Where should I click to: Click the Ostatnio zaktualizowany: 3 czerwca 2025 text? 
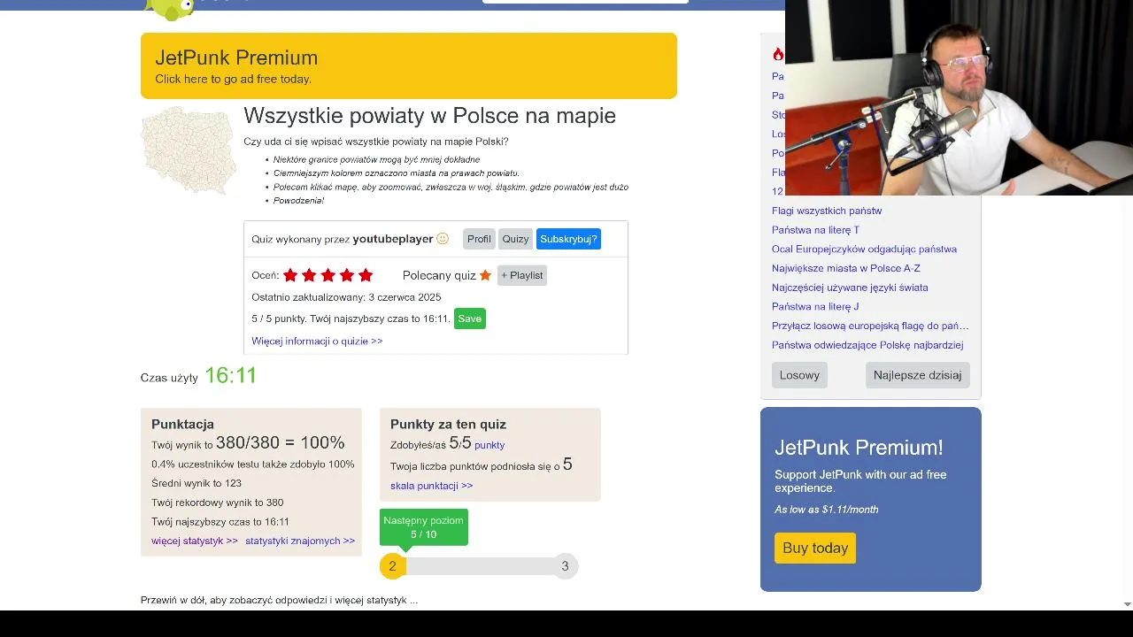click(346, 297)
